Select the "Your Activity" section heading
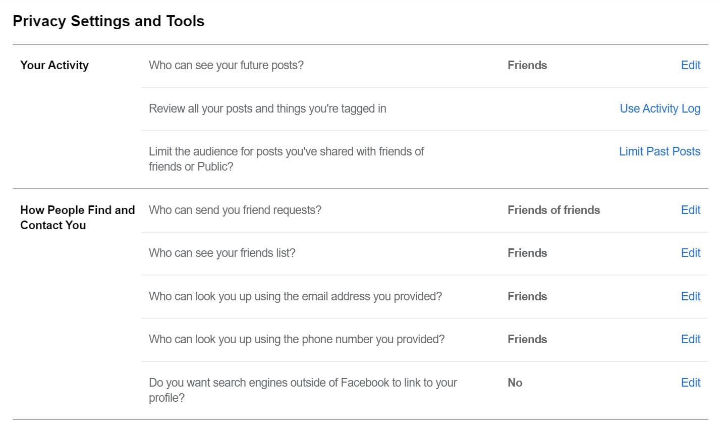 point(54,65)
